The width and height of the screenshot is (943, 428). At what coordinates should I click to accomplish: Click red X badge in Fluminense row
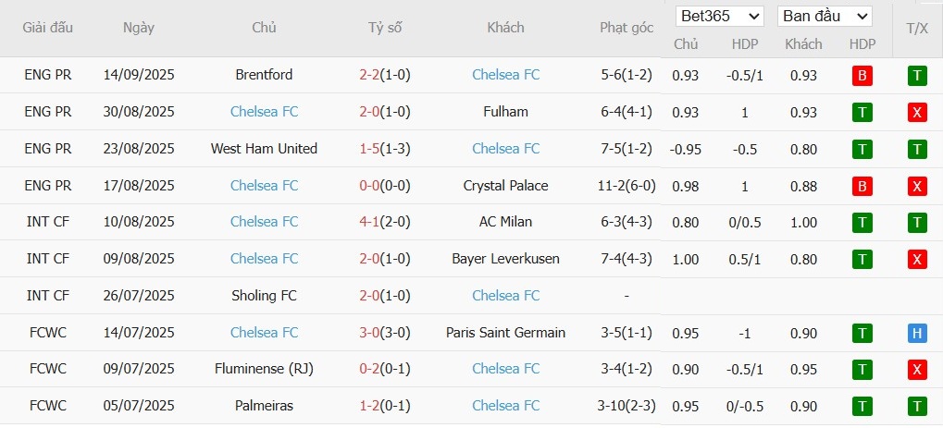click(x=917, y=370)
